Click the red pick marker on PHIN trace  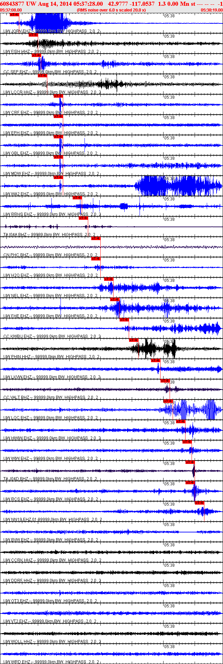pyautogui.click(x=133, y=340)
